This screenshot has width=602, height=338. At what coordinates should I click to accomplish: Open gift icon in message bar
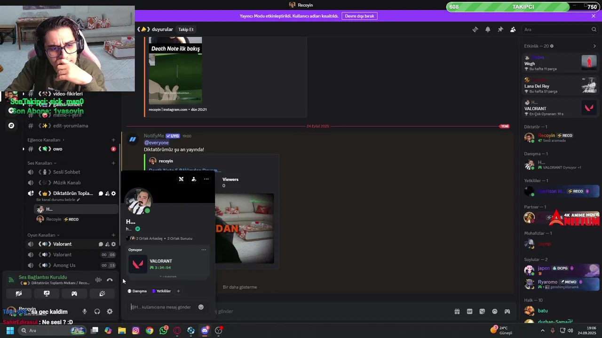coord(457,311)
